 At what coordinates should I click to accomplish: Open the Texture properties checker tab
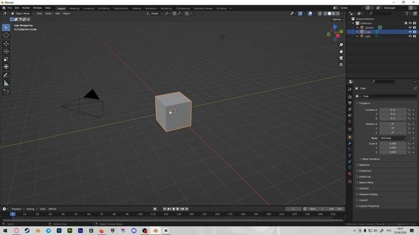(350, 181)
